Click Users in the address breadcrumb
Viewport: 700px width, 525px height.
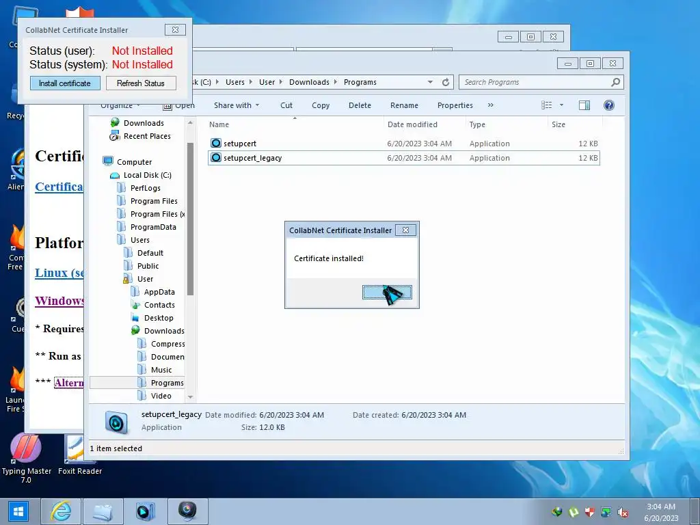click(x=235, y=82)
